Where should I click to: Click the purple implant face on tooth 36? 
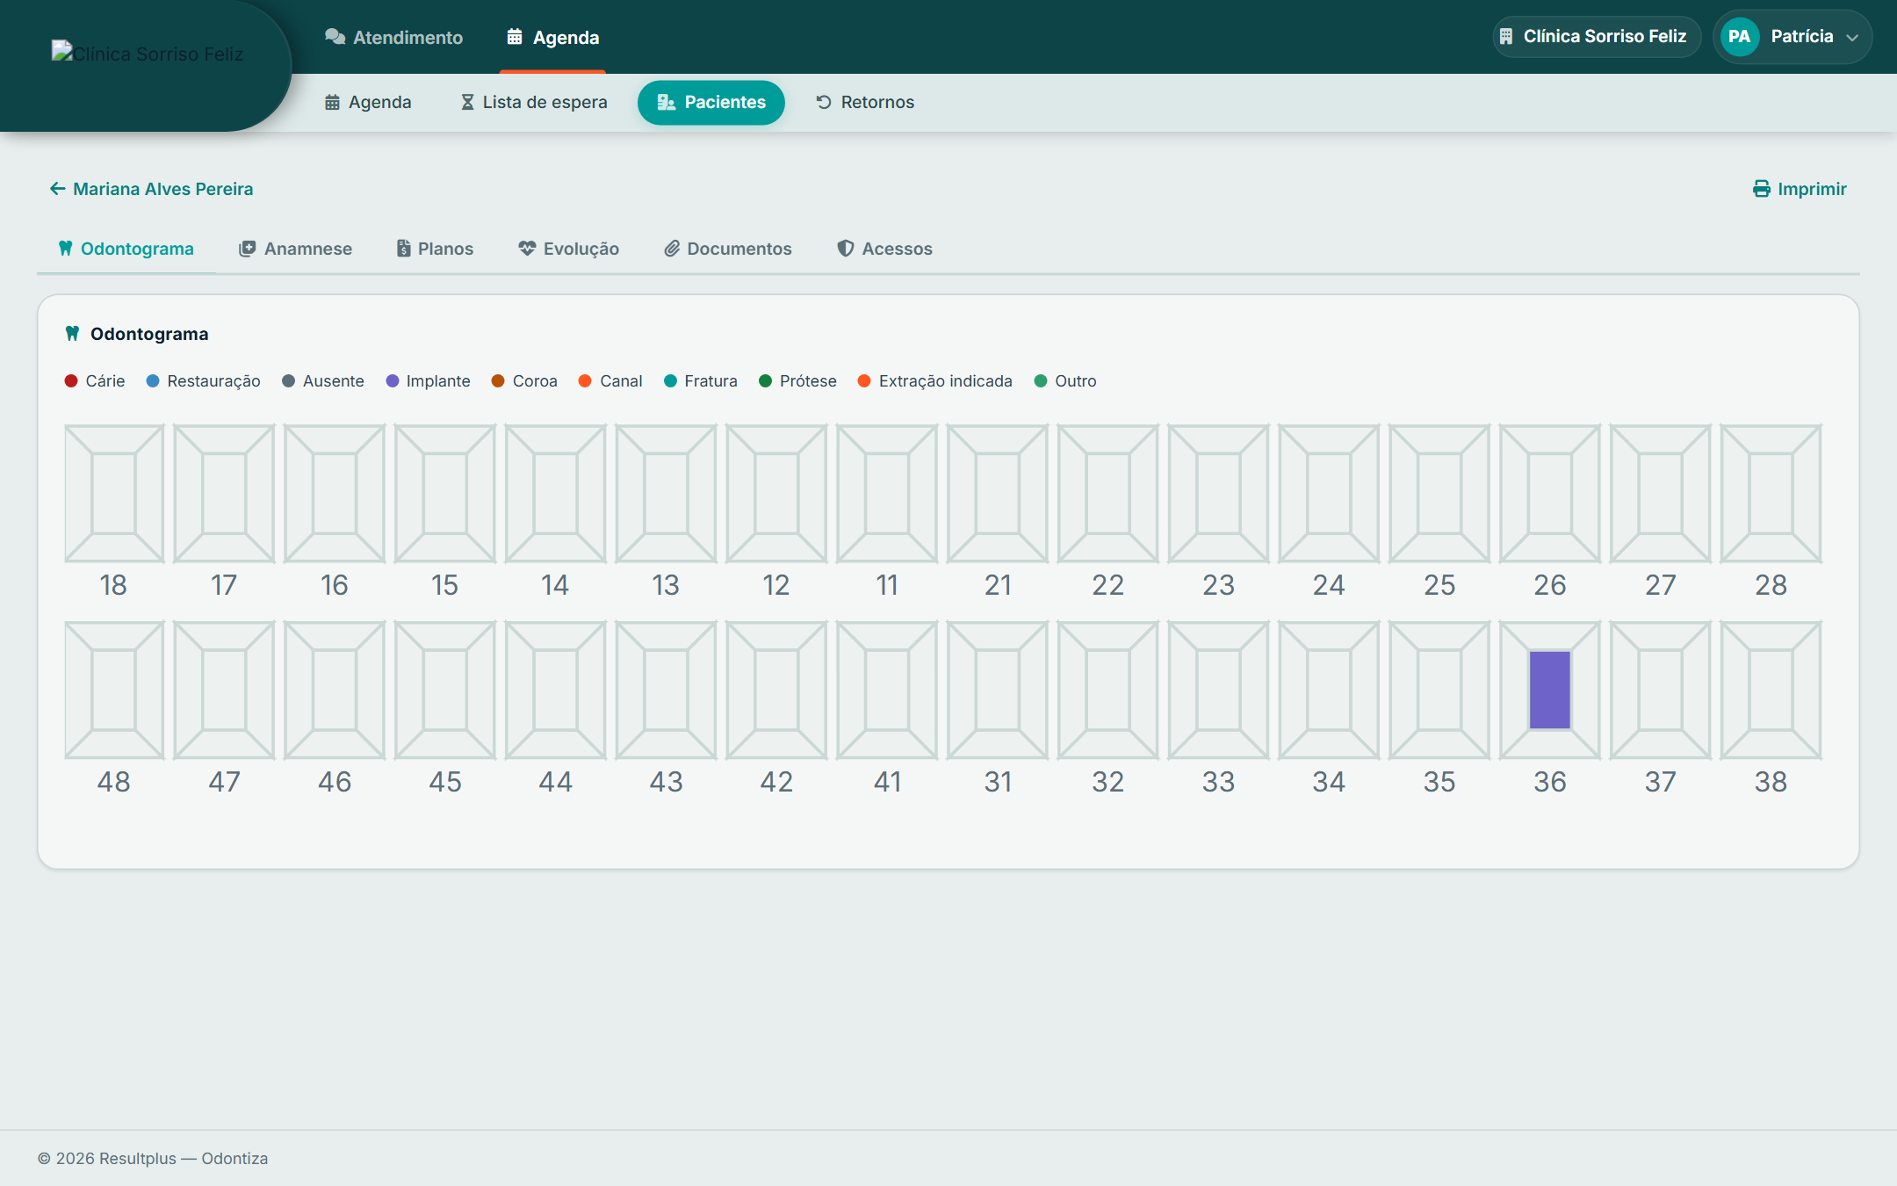tap(1550, 690)
